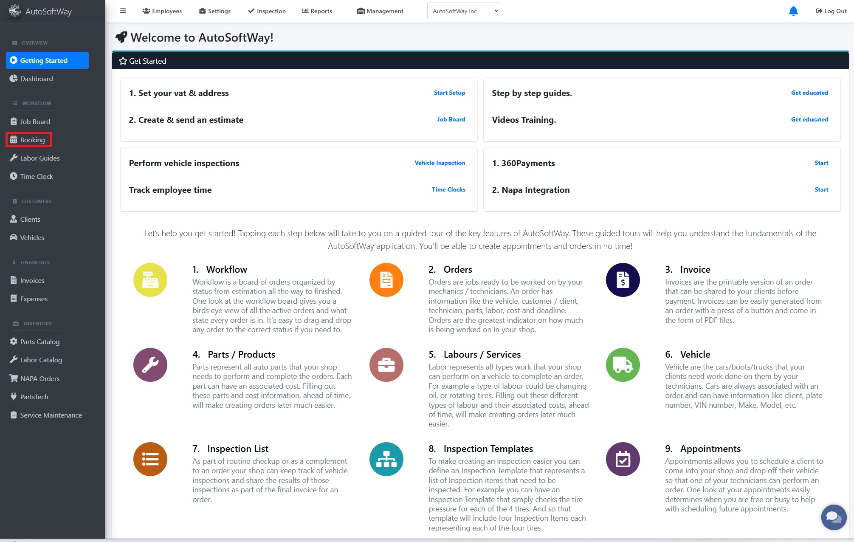Open the Management top menu

380,11
